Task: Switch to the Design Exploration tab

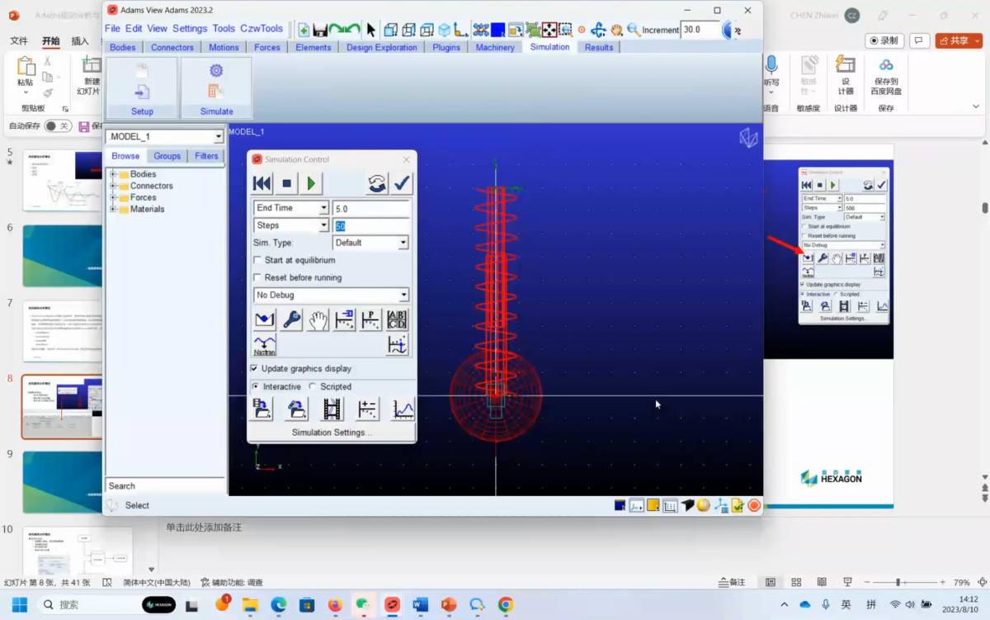Action: (382, 47)
